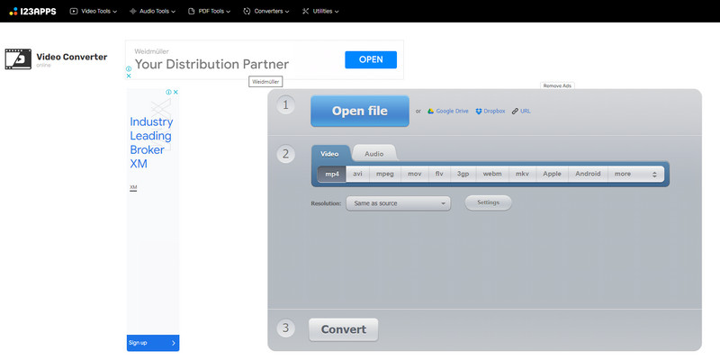Viewport: 720px width, 360px height.
Task: Open the Video Tools menu
Action: tap(94, 11)
